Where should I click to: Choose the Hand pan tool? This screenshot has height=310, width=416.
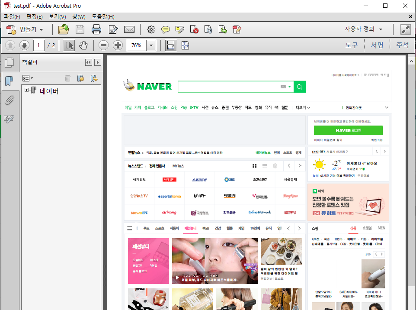[83, 45]
